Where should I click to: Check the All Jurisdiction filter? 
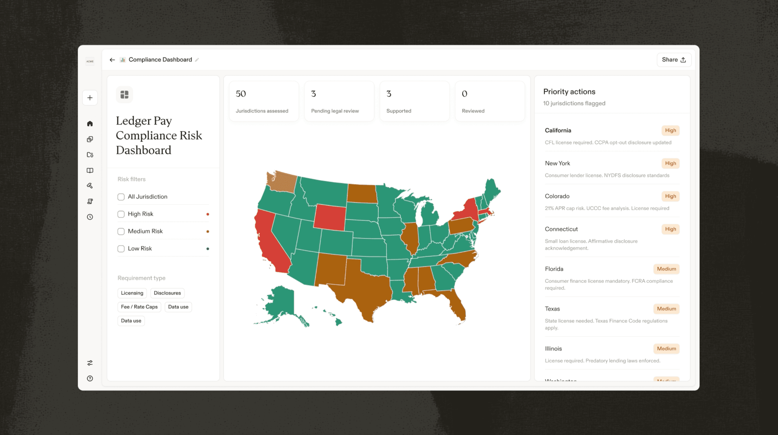[x=121, y=197]
